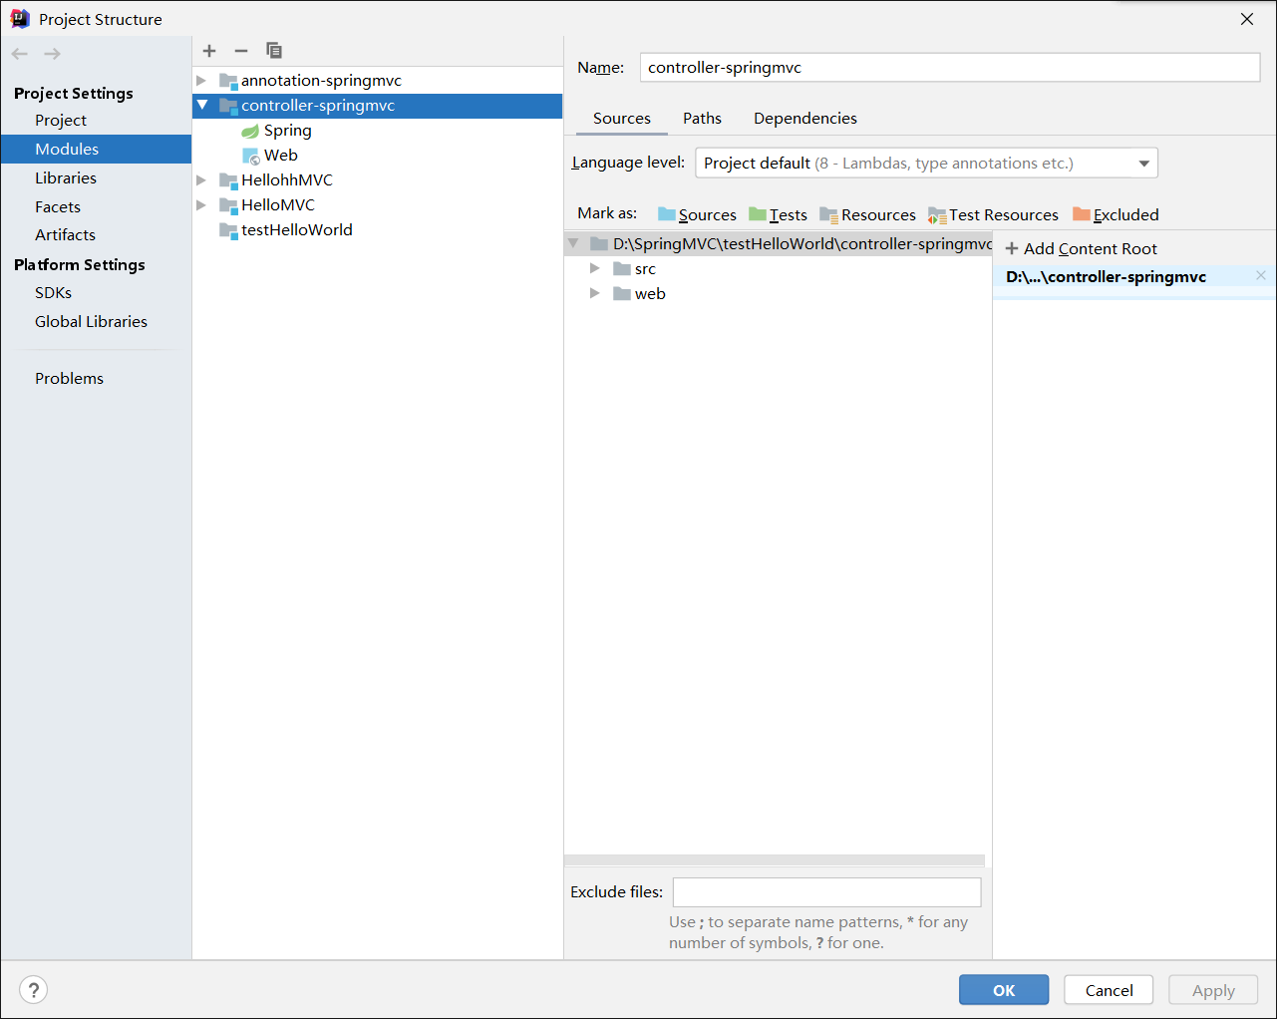The height and width of the screenshot is (1019, 1277).
Task: Open help via the question mark icon
Action: coord(33,989)
